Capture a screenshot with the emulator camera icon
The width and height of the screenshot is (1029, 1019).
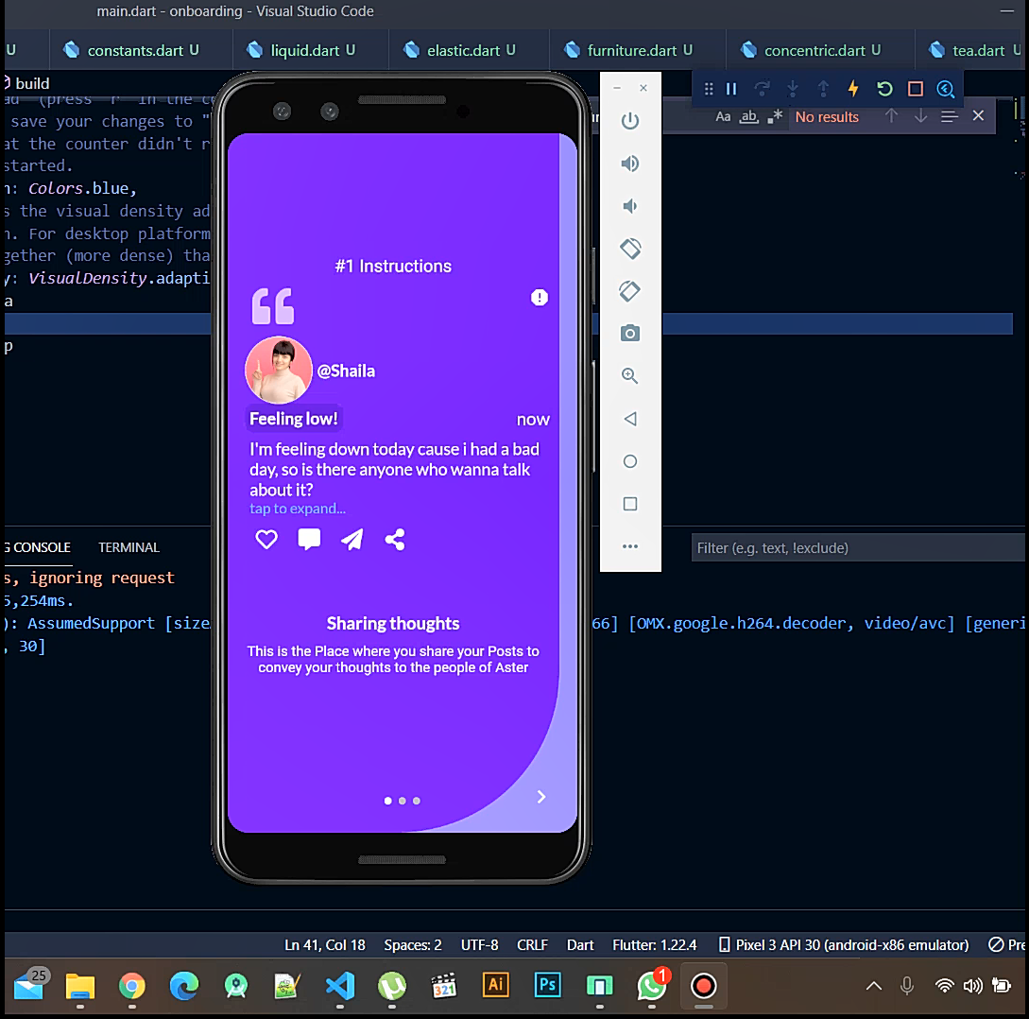[630, 333]
